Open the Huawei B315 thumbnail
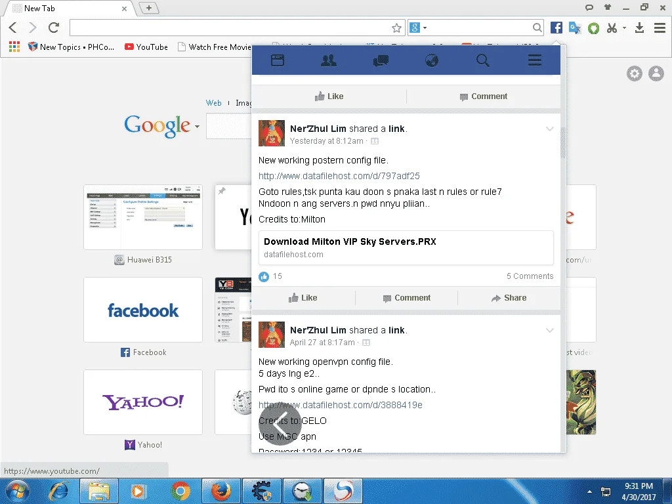Viewport: 672px width, 504px height. point(143,217)
